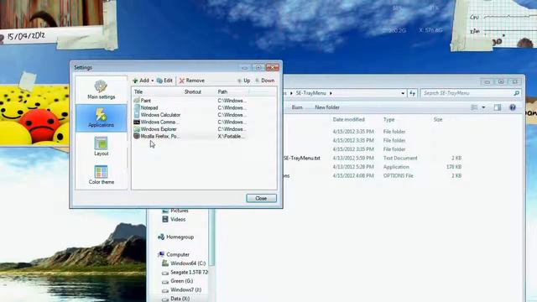The height and width of the screenshot is (302, 537).
Task: Open the Windows7 (I:) drive
Action: pyautogui.click(x=181, y=290)
